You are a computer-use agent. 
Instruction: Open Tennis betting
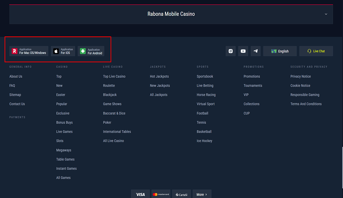point(201,122)
